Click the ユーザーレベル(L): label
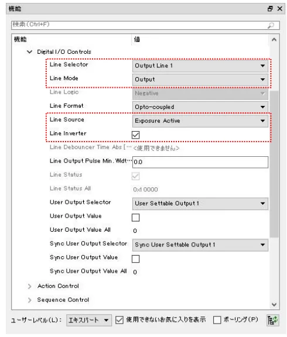The image size is (287, 337). 36,320
